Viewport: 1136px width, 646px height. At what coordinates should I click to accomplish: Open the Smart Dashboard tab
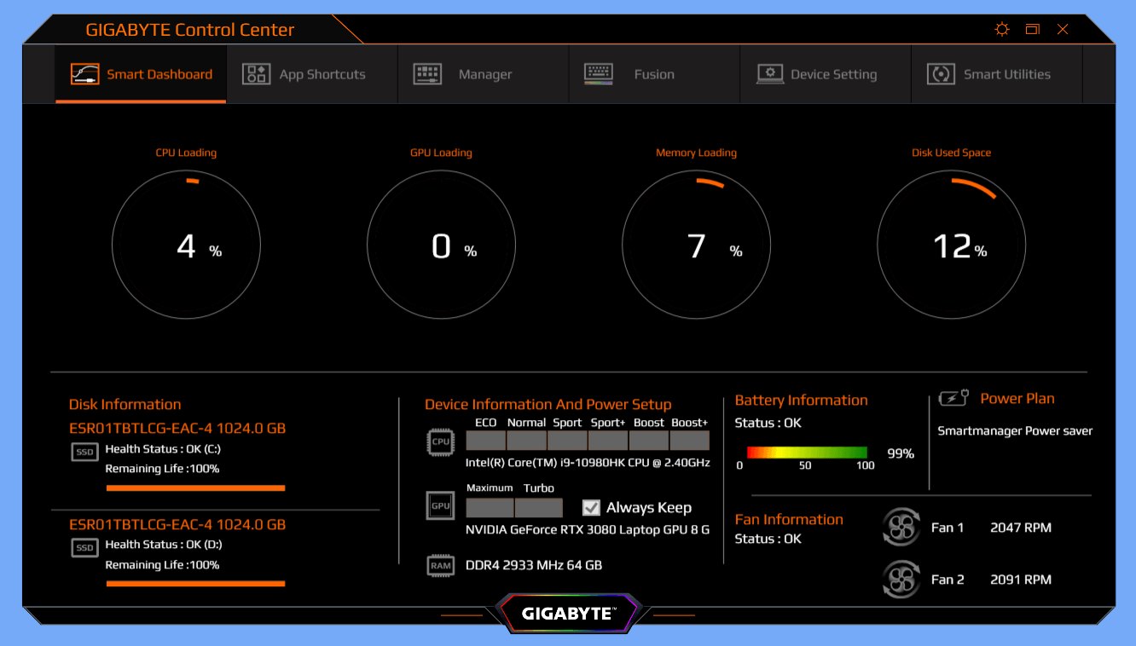(x=142, y=74)
